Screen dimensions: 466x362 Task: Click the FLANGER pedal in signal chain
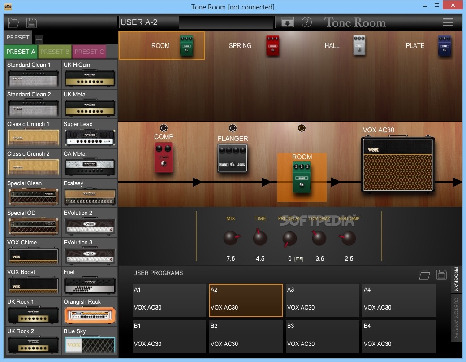pyautogui.click(x=233, y=158)
